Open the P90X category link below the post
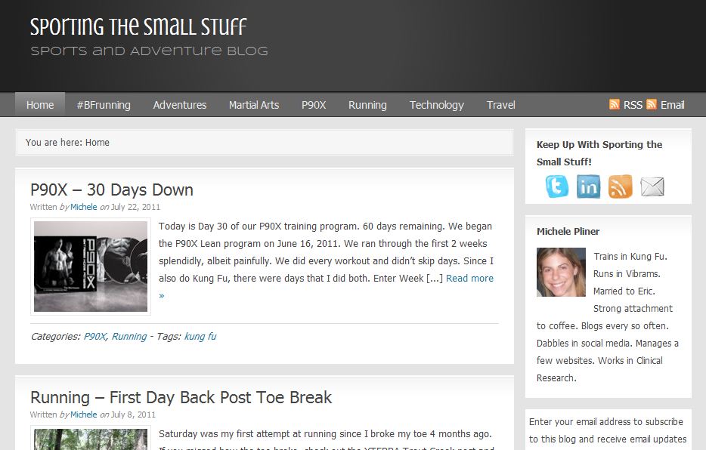The image size is (706, 450). [95, 336]
